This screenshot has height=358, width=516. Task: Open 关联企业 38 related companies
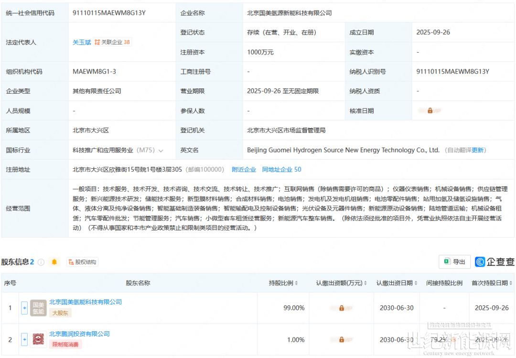point(112,42)
